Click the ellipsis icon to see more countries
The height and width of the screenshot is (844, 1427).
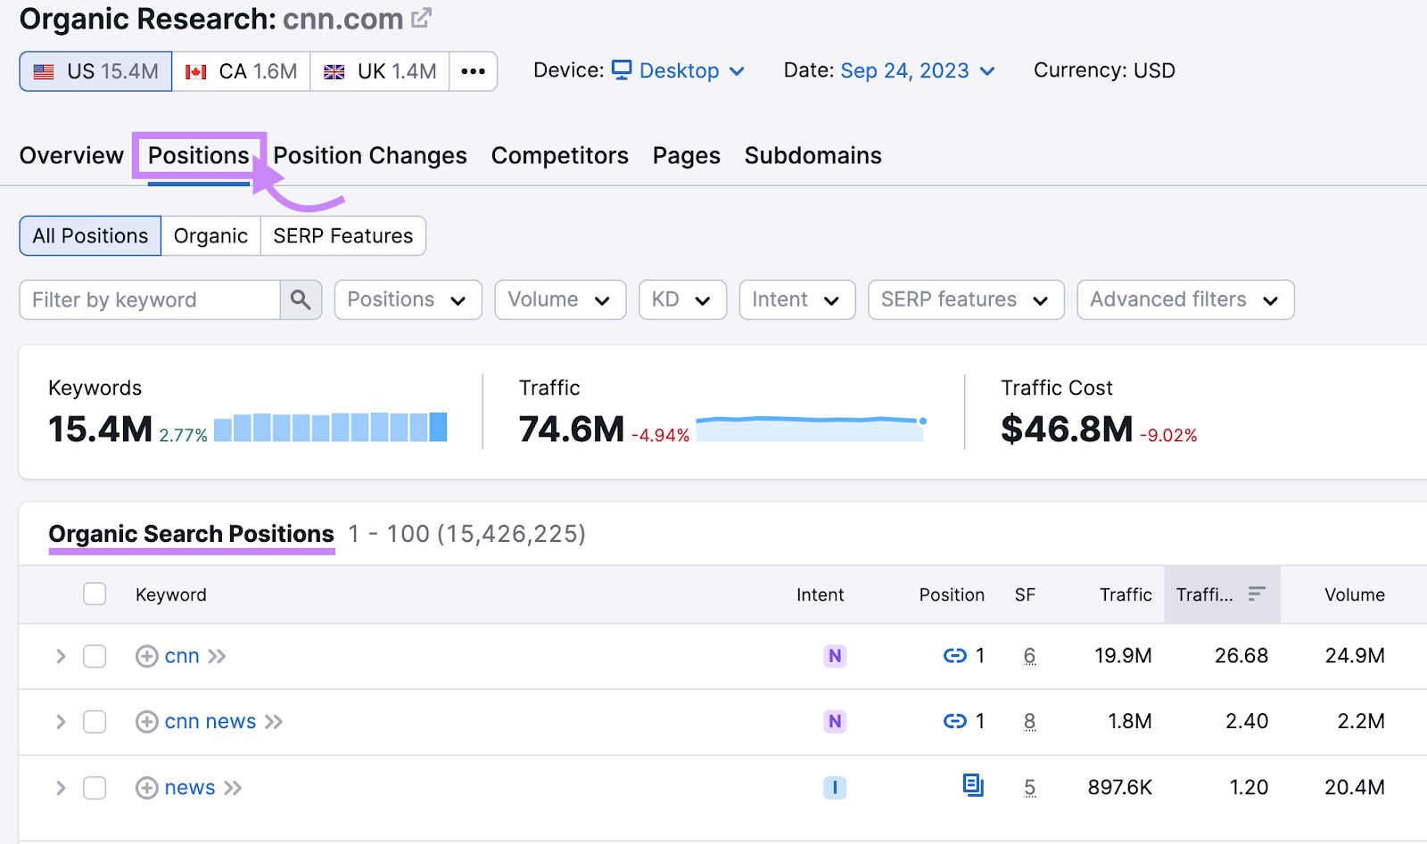pos(473,71)
